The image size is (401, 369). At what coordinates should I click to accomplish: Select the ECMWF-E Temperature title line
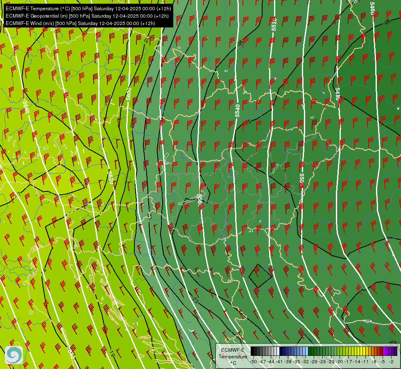tap(88, 9)
